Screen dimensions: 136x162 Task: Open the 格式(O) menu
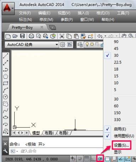[x=103, y=13]
